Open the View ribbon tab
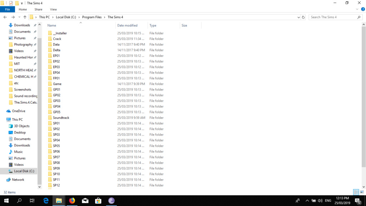366x206 pixels. click(53, 9)
